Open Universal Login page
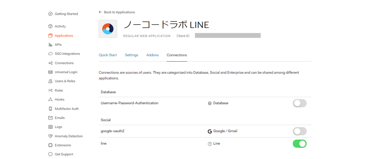367x159 pixels. [66, 72]
